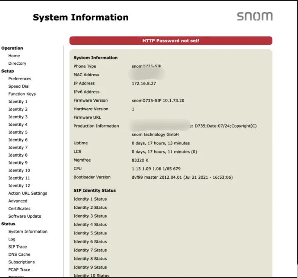
Task: Click the LCS value 0 days, 17 hours, 11 minutes (0)
Action: (164, 152)
